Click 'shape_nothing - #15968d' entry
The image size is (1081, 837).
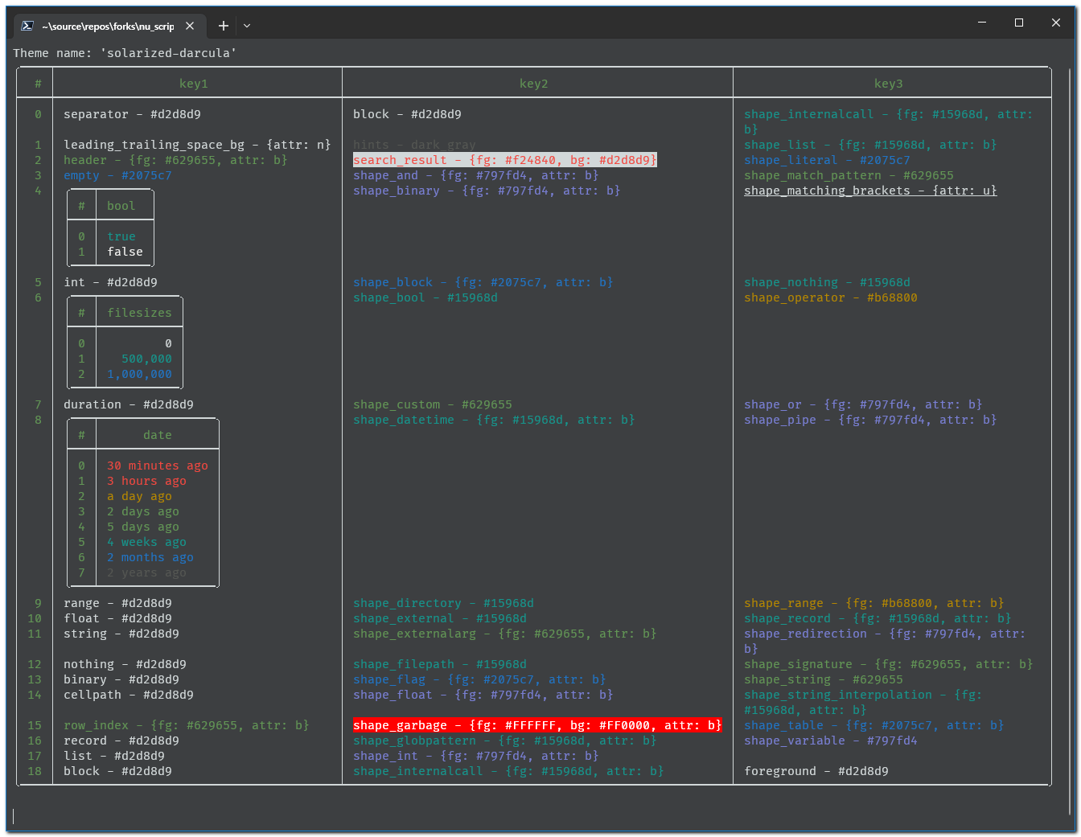coord(827,282)
